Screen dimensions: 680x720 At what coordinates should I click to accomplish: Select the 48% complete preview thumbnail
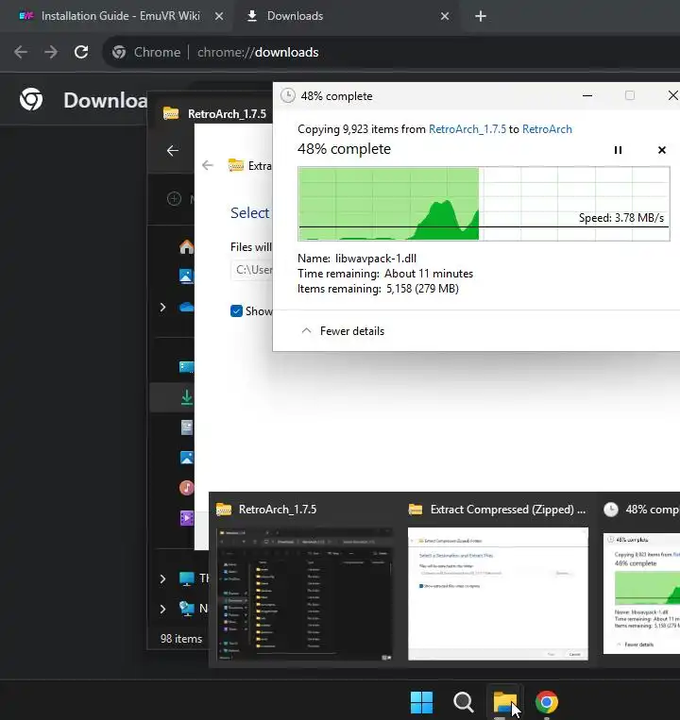tap(641, 594)
